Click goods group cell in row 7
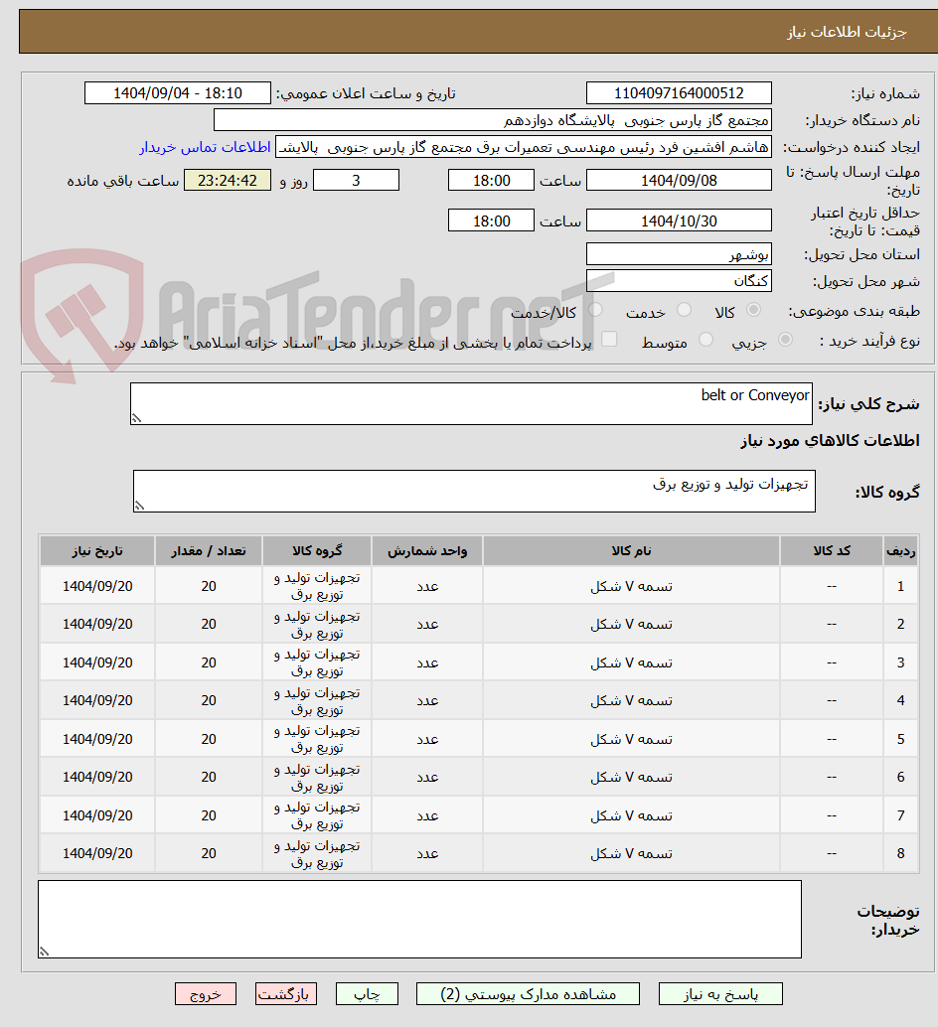 coord(317,815)
